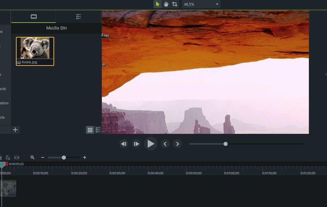Viewport: 327px width, 207px height.
Task: Select the Pan hand tool
Action: 166,4
